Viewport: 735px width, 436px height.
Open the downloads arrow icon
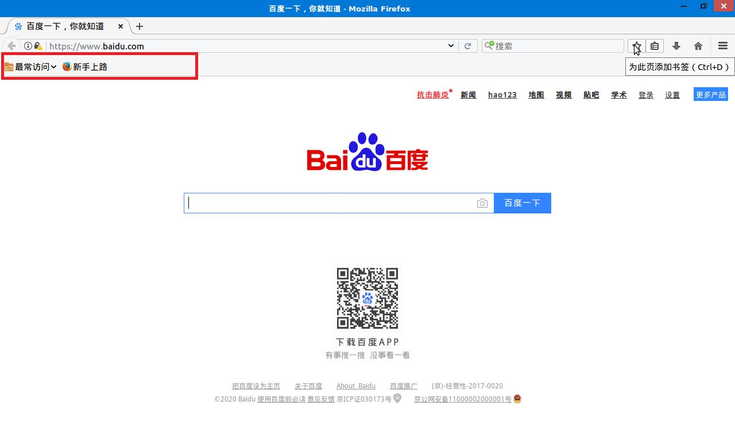[676, 46]
